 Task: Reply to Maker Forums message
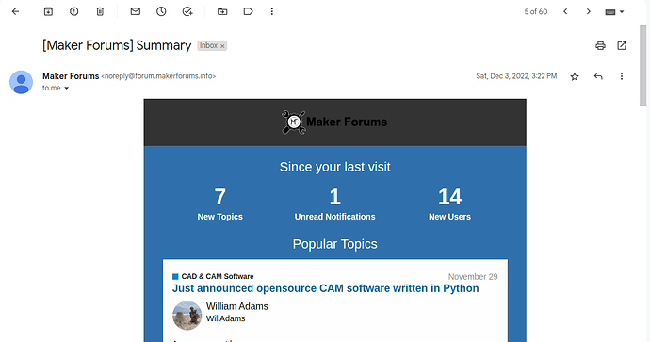(x=598, y=76)
